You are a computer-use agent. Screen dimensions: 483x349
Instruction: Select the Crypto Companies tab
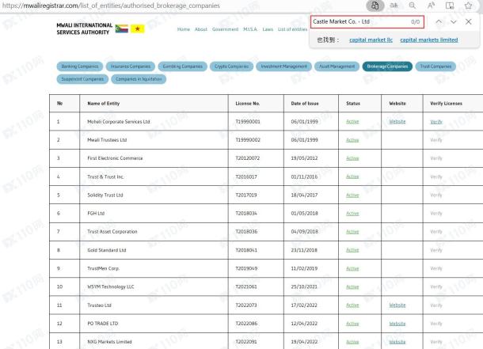click(232, 66)
